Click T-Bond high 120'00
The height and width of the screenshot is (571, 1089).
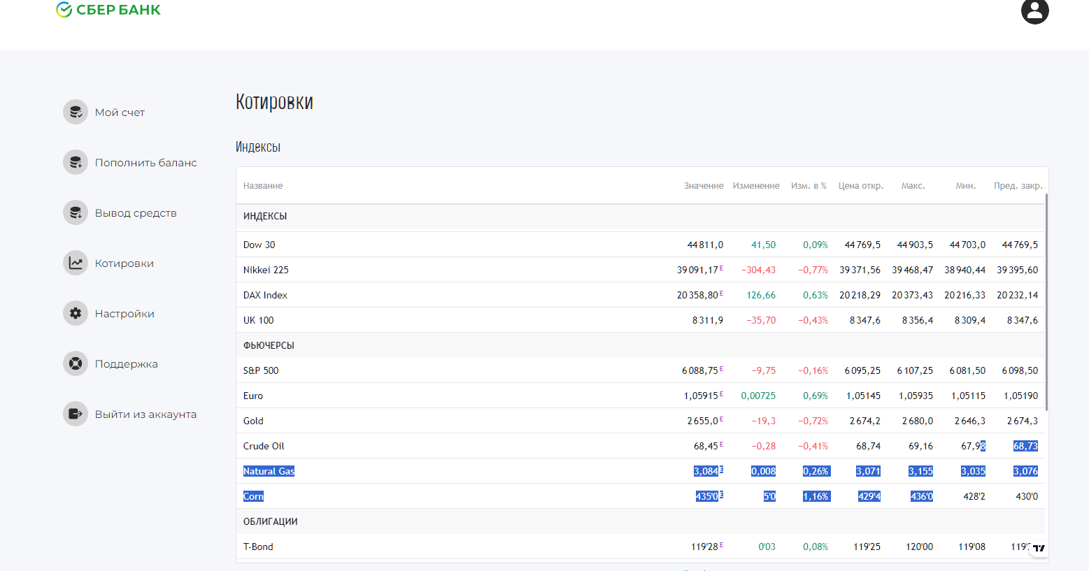(919, 547)
